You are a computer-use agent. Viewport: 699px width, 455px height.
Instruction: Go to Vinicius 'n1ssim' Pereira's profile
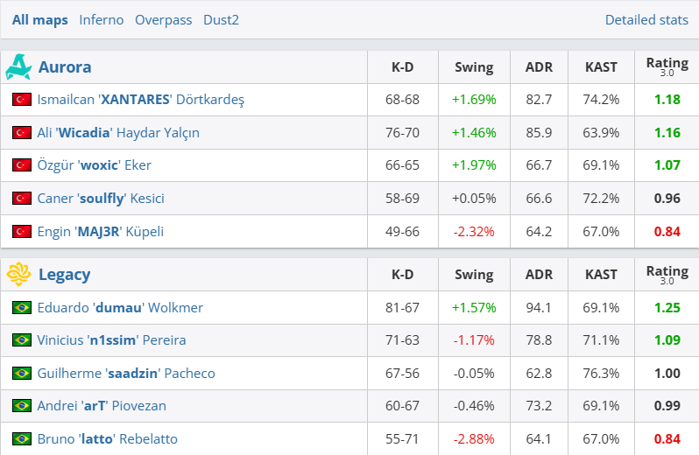click(x=111, y=340)
